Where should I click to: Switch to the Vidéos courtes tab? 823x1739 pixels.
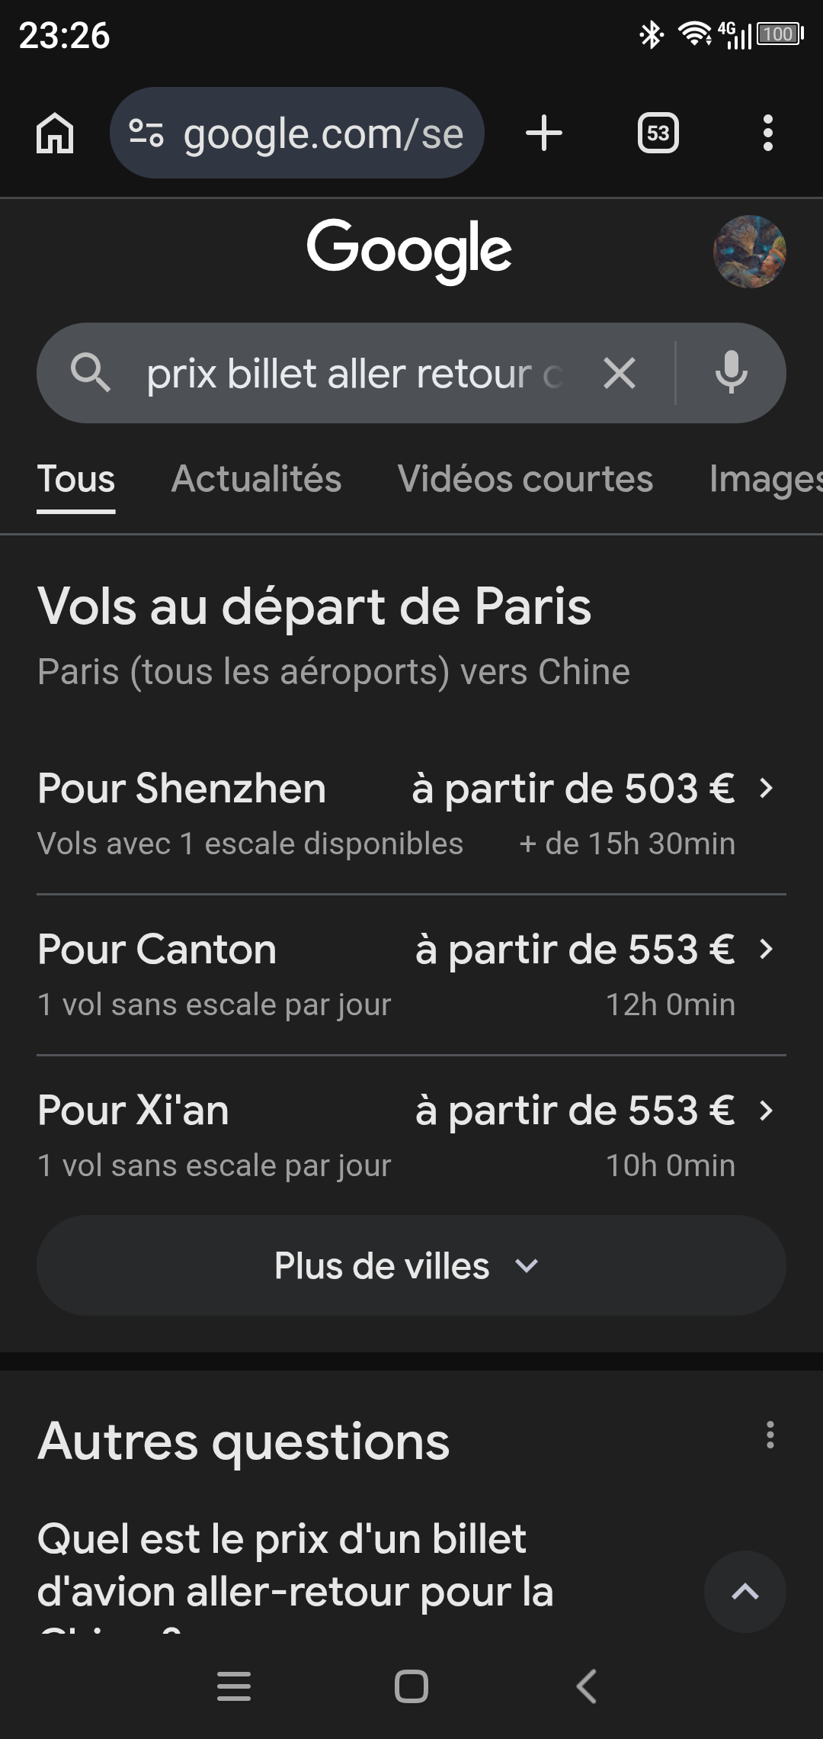(525, 479)
